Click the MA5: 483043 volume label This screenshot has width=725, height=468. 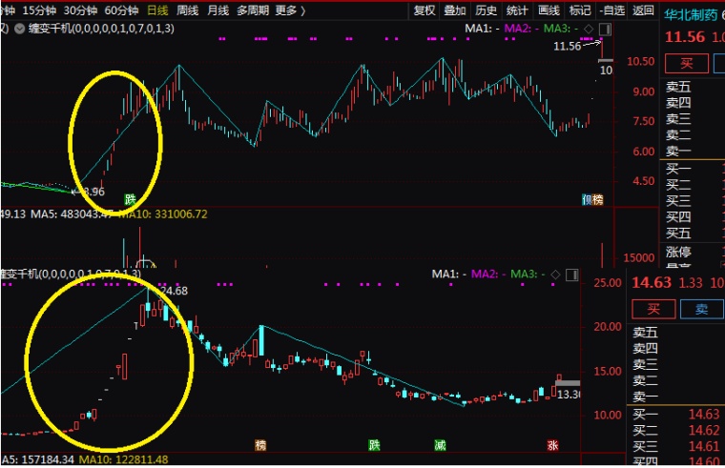pyautogui.click(x=72, y=214)
